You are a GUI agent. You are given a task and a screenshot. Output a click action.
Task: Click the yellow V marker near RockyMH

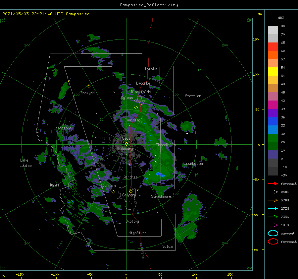tap(69, 81)
